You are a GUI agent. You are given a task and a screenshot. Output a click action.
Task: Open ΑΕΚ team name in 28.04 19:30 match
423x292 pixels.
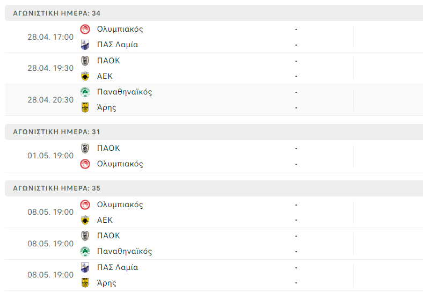[x=105, y=76]
